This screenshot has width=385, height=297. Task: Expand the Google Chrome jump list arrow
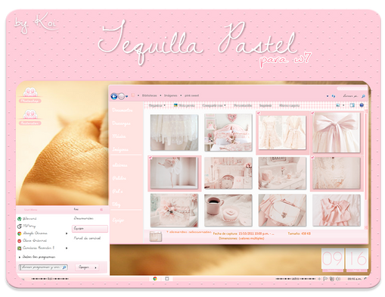click(67, 233)
